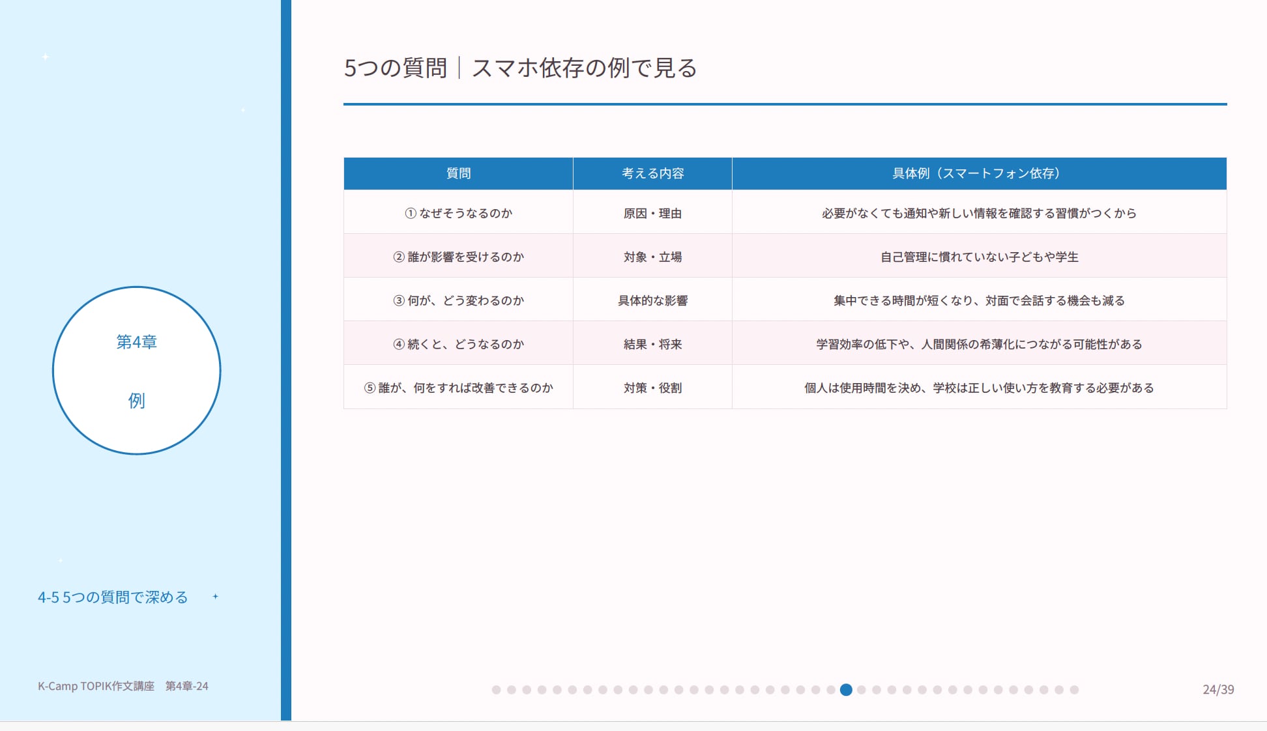1267x731 pixels.
Task: Click the 原因・理由 cell
Action: pyautogui.click(x=652, y=213)
